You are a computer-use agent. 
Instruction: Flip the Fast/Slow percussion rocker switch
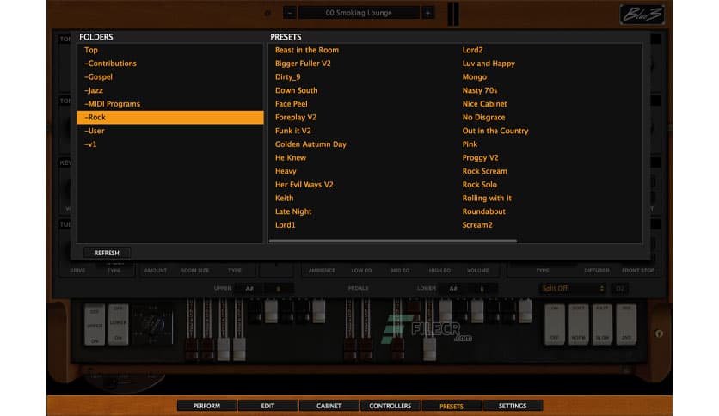(x=602, y=323)
